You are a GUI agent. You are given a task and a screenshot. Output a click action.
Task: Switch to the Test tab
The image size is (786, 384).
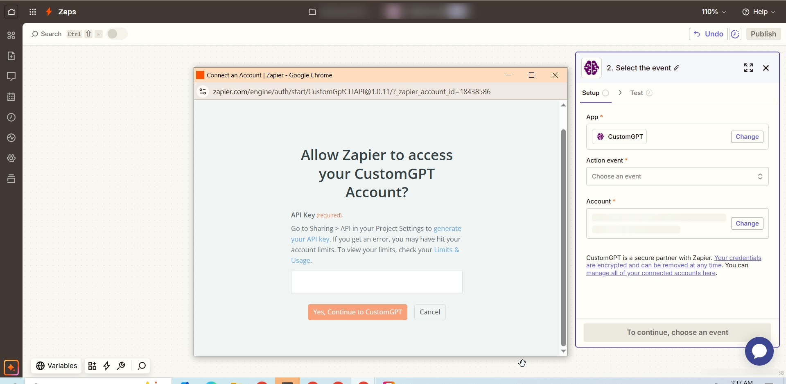tap(641, 93)
